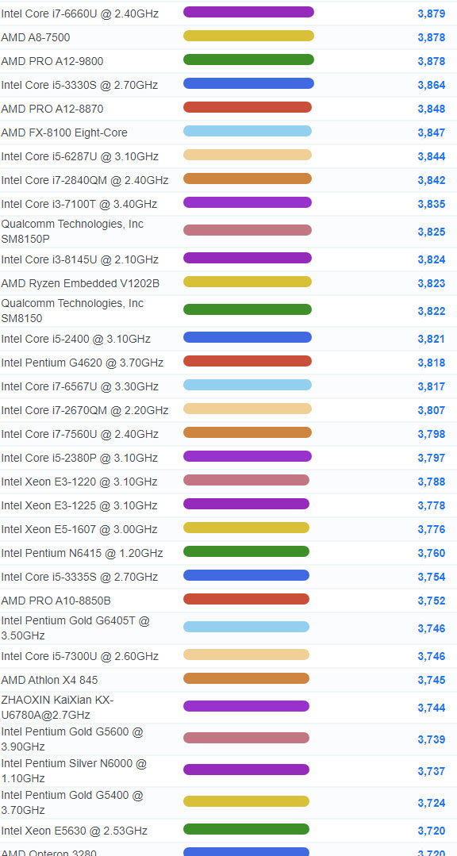The width and height of the screenshot is (457, 856).
Task: Select Intel Core i5-2400 @ 3.10GHz
Action: 76,339
